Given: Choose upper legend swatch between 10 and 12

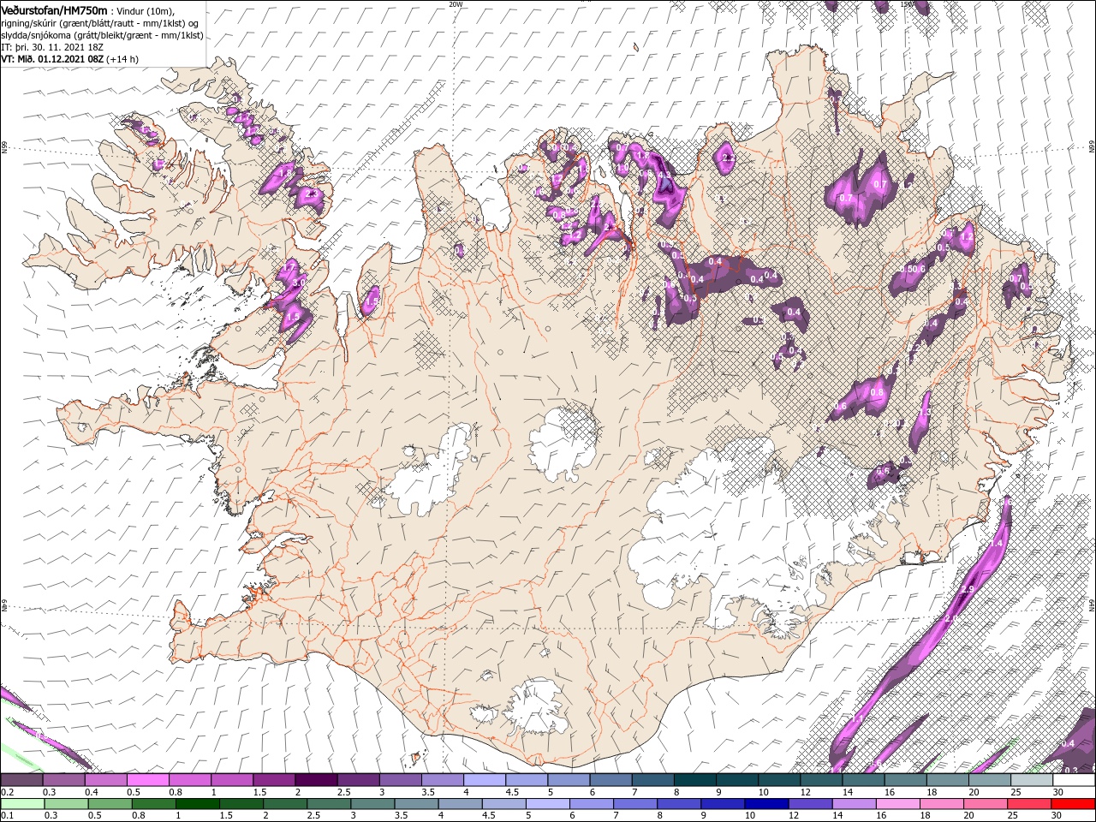Looking at the screenshot, I should [779, 780].
